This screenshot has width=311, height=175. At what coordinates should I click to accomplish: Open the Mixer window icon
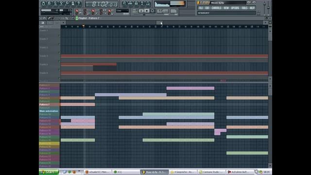tap(148, 3)
